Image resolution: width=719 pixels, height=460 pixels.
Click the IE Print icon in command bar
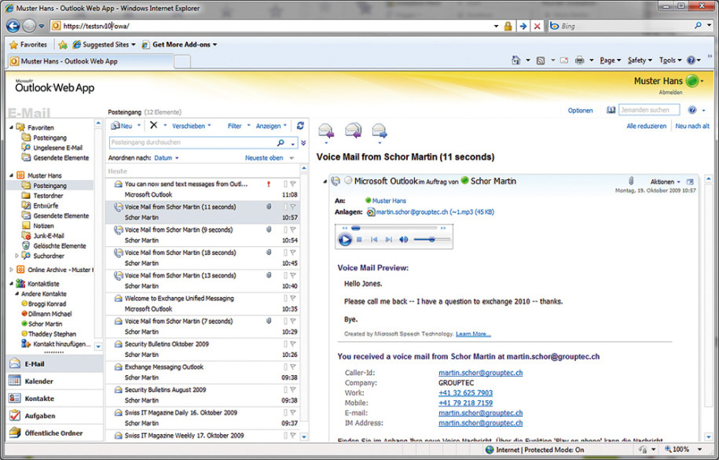[580, 60]
